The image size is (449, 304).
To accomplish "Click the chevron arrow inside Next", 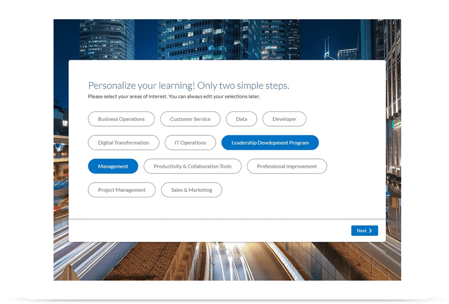I will point(371,231).
